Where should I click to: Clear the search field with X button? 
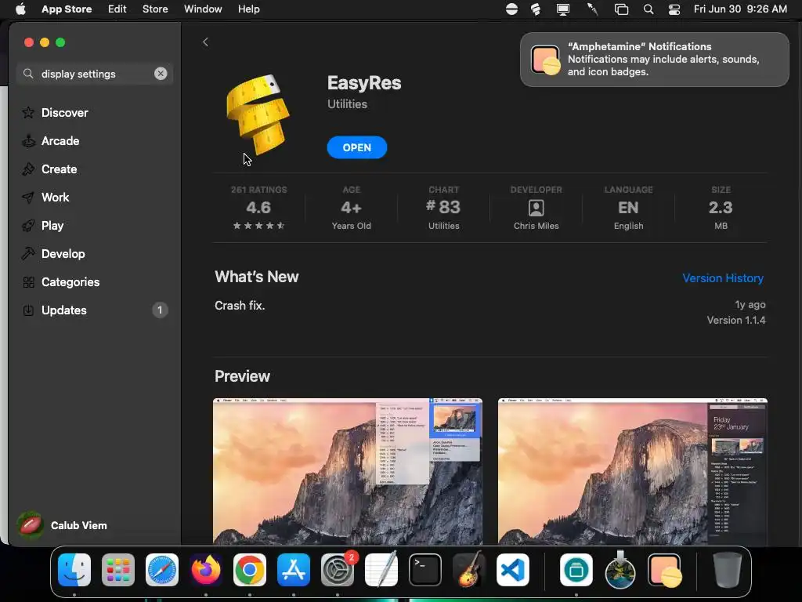click(x=161, y=74)
